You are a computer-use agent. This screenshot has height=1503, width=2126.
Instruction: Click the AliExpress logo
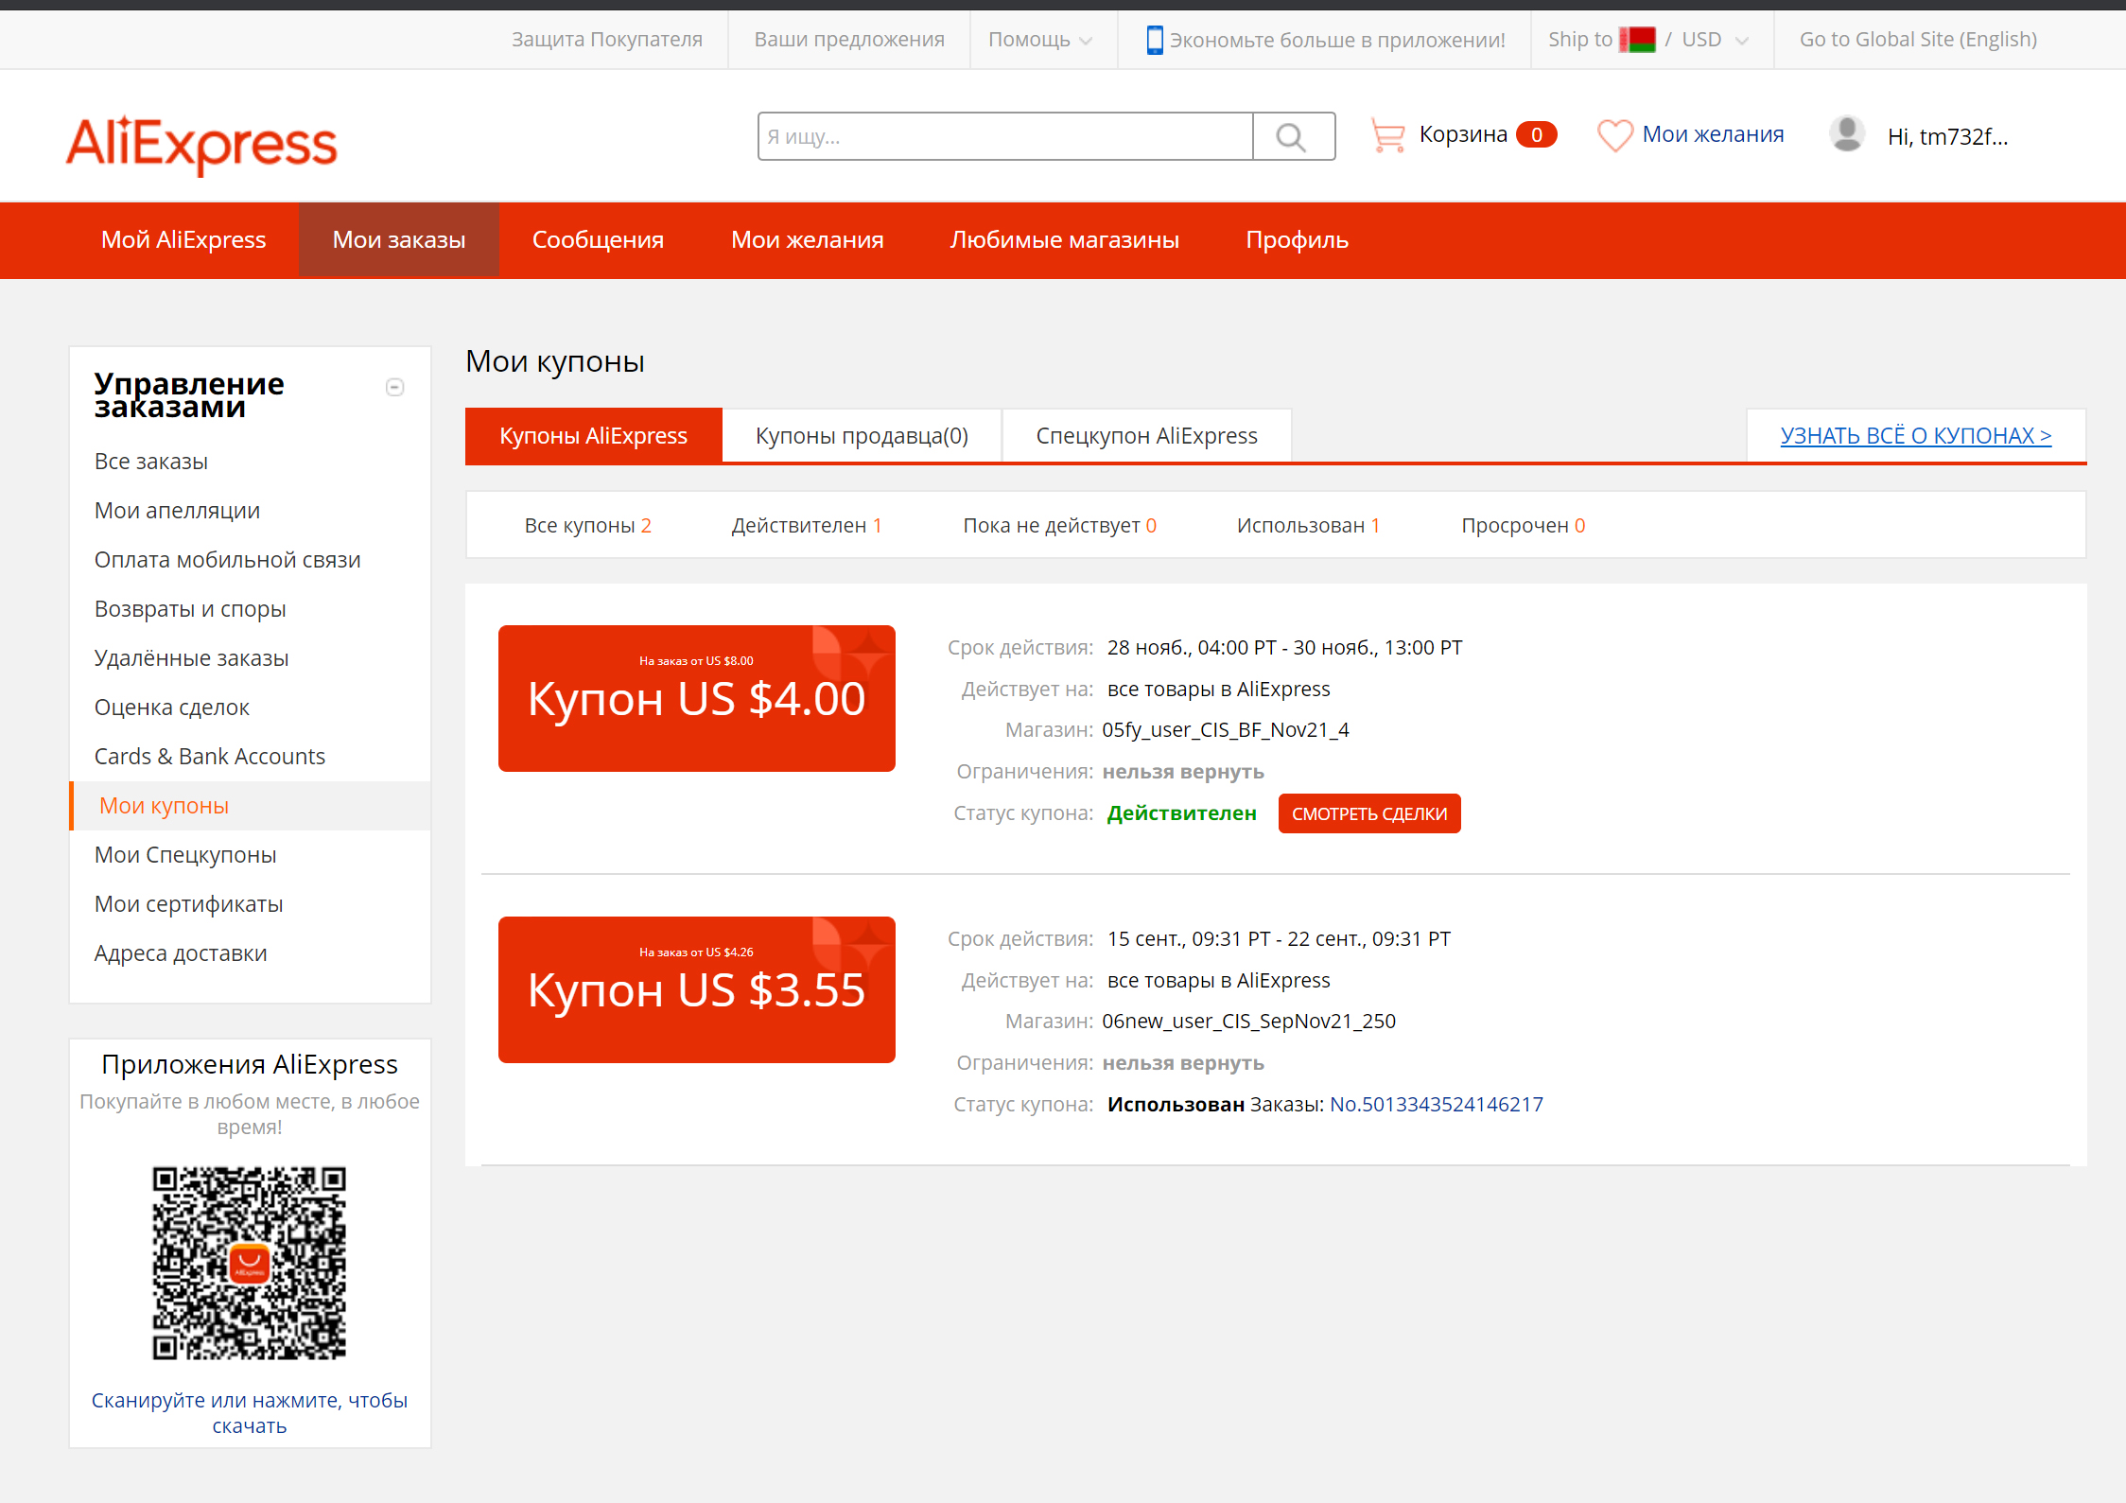(201, 144)
